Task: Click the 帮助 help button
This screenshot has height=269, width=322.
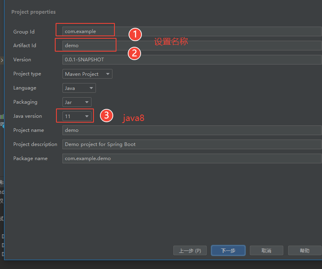Action: coord(305,250)
